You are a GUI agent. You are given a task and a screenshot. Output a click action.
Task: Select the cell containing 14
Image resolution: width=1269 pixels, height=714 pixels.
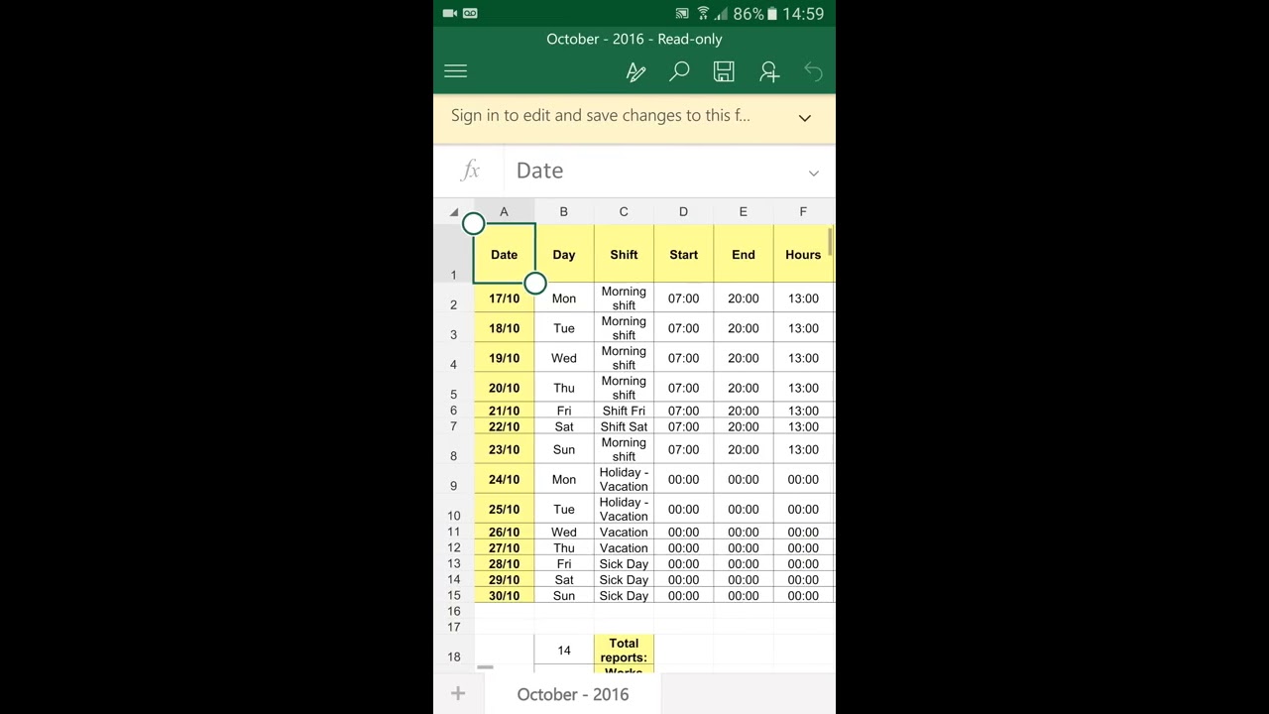coord(564,651)
